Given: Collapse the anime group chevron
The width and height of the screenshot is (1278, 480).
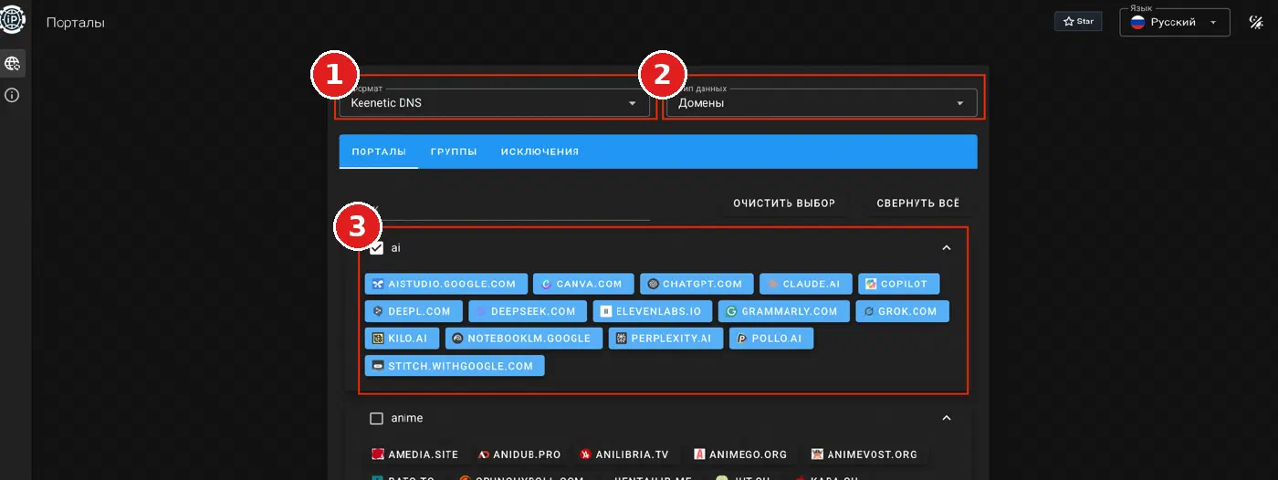Looking at the screenshot, I should [947, 418].
